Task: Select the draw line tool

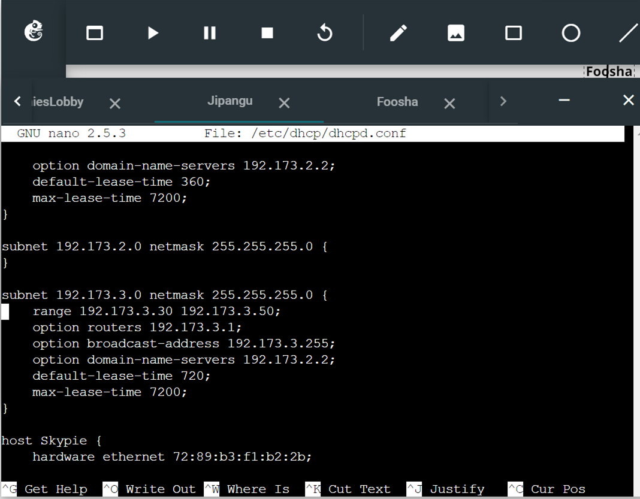Action: pyautogui.click(x=629, y=32)
